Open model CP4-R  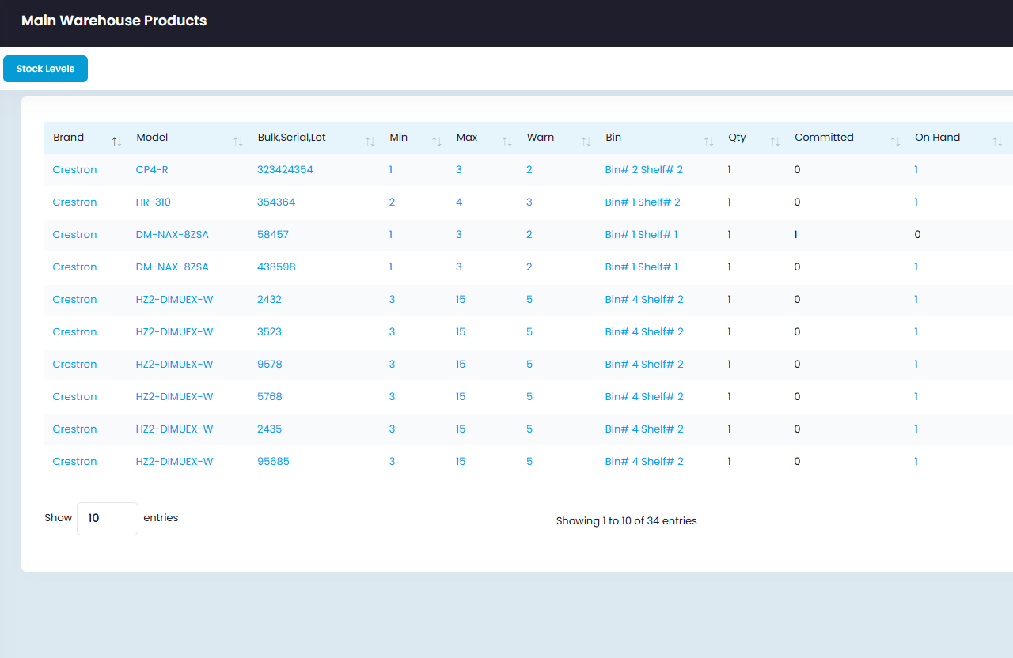tap(152, 170)
